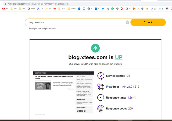Expand the HOT bookmark folder
Viewport: 172px width, 121px height.
(62, 9)
